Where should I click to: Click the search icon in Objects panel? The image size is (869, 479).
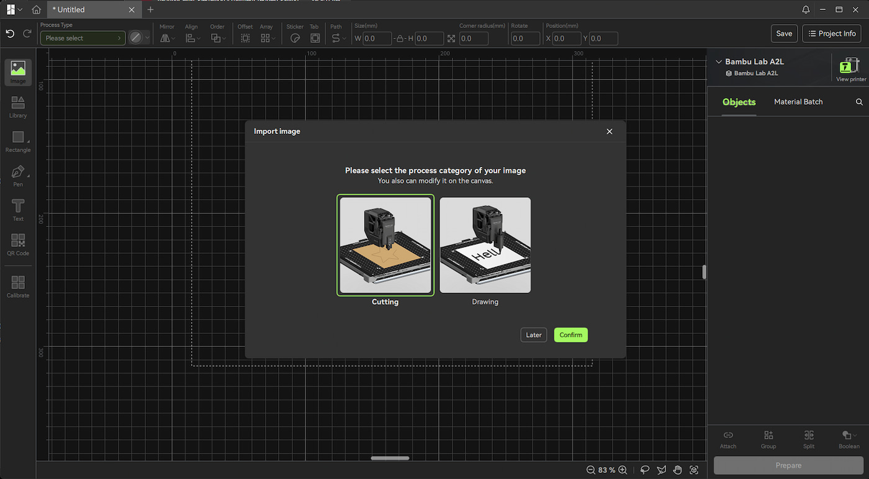click(859, 102)
